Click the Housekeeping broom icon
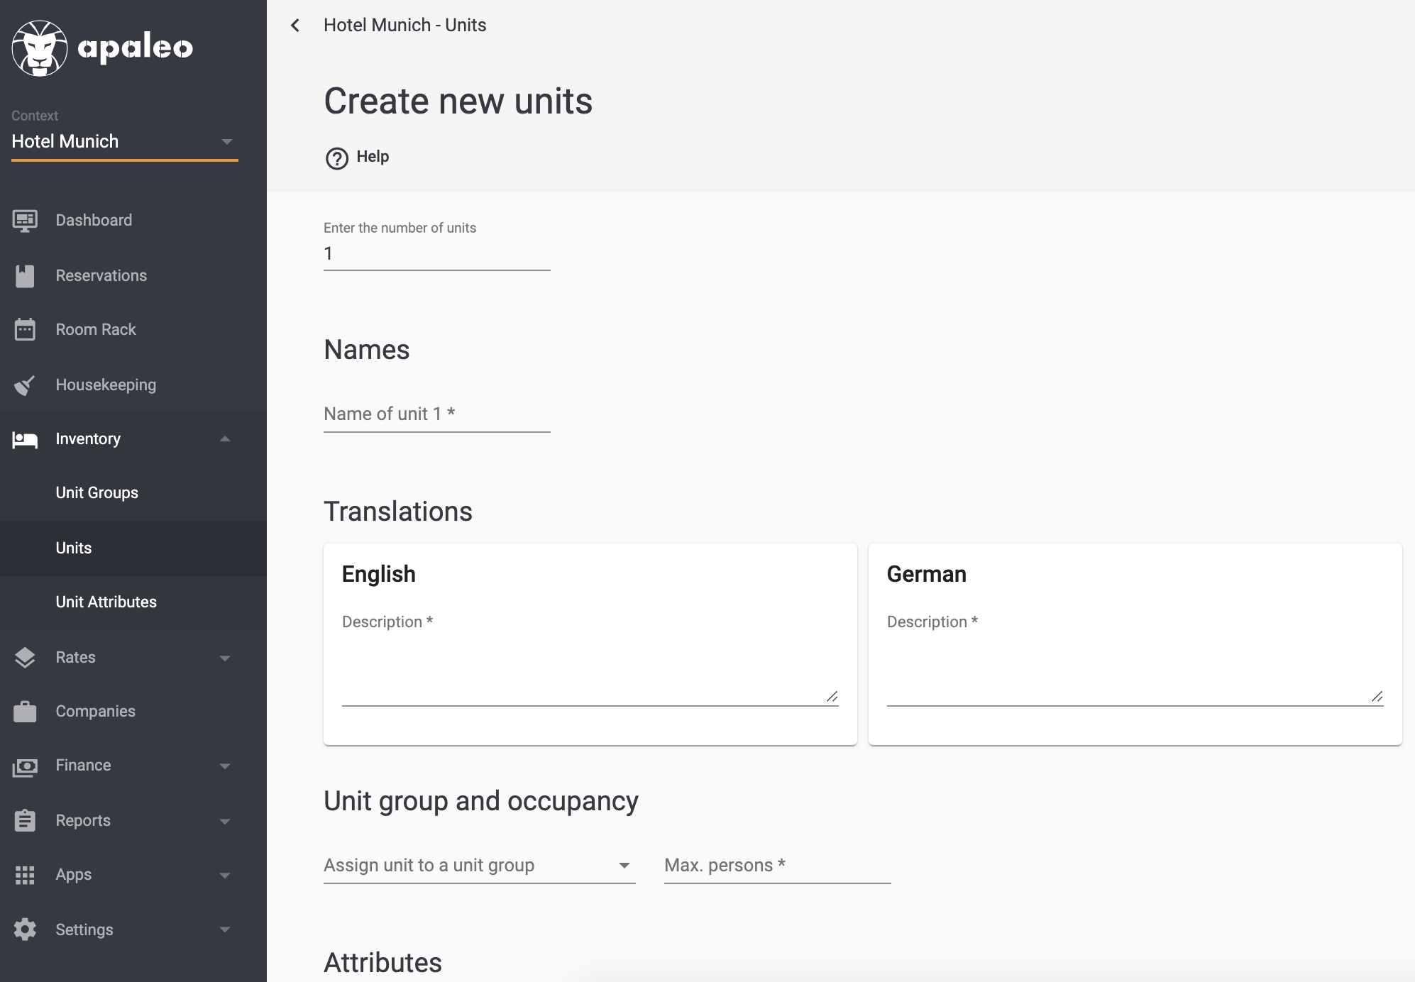The height and width of the screenshot is (982, 1415). pos(25,385)
